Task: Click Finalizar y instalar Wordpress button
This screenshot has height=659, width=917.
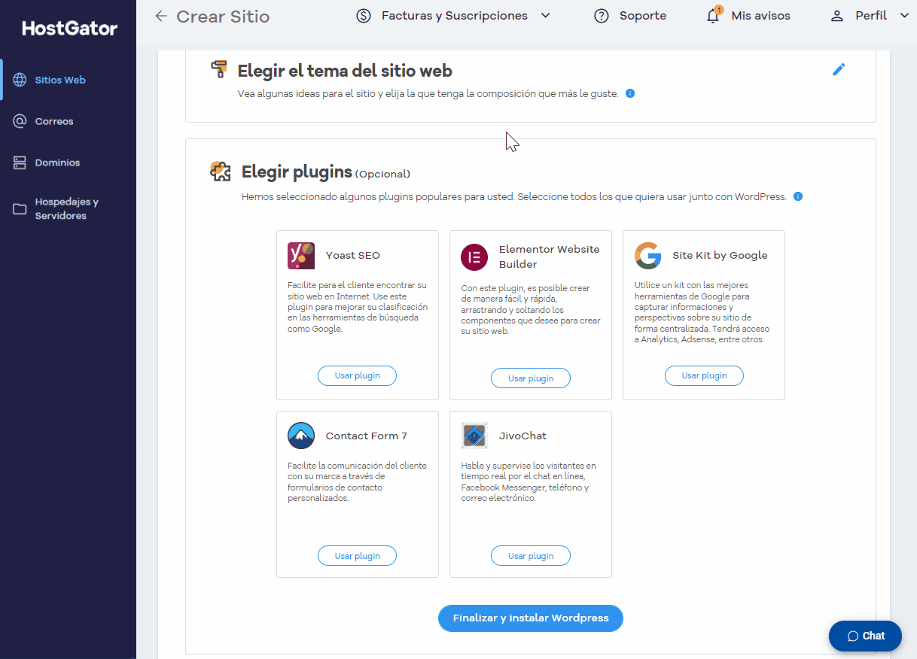Action: pyautogui.click(x=531, y=618)
